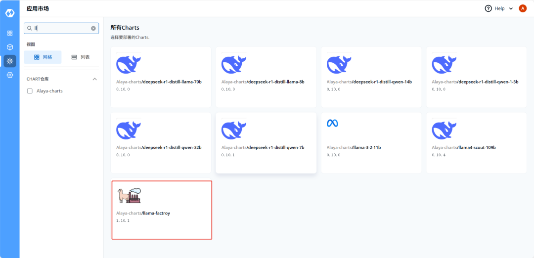Click the search magnifier icon

(29, 28)
